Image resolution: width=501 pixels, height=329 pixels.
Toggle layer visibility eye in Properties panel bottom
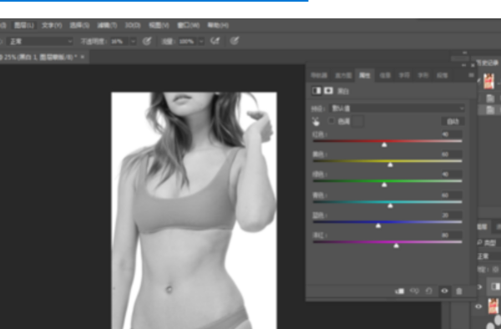[444, 291]
